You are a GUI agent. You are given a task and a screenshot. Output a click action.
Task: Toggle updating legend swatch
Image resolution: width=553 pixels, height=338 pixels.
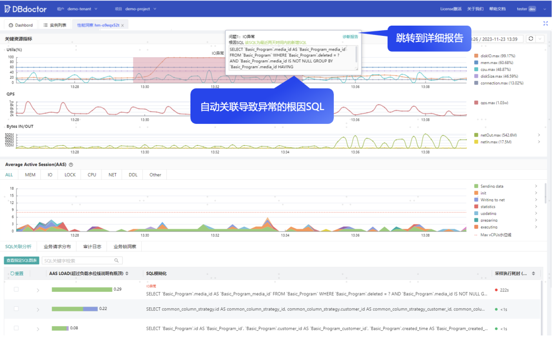(476, 214)
